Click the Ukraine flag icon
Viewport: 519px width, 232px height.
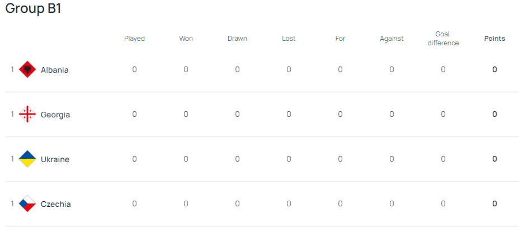pos(27,159)
